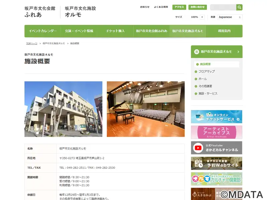Click the TEL：049-282-2511 phone number text
The image size is (267, 200).
(72, 168)
